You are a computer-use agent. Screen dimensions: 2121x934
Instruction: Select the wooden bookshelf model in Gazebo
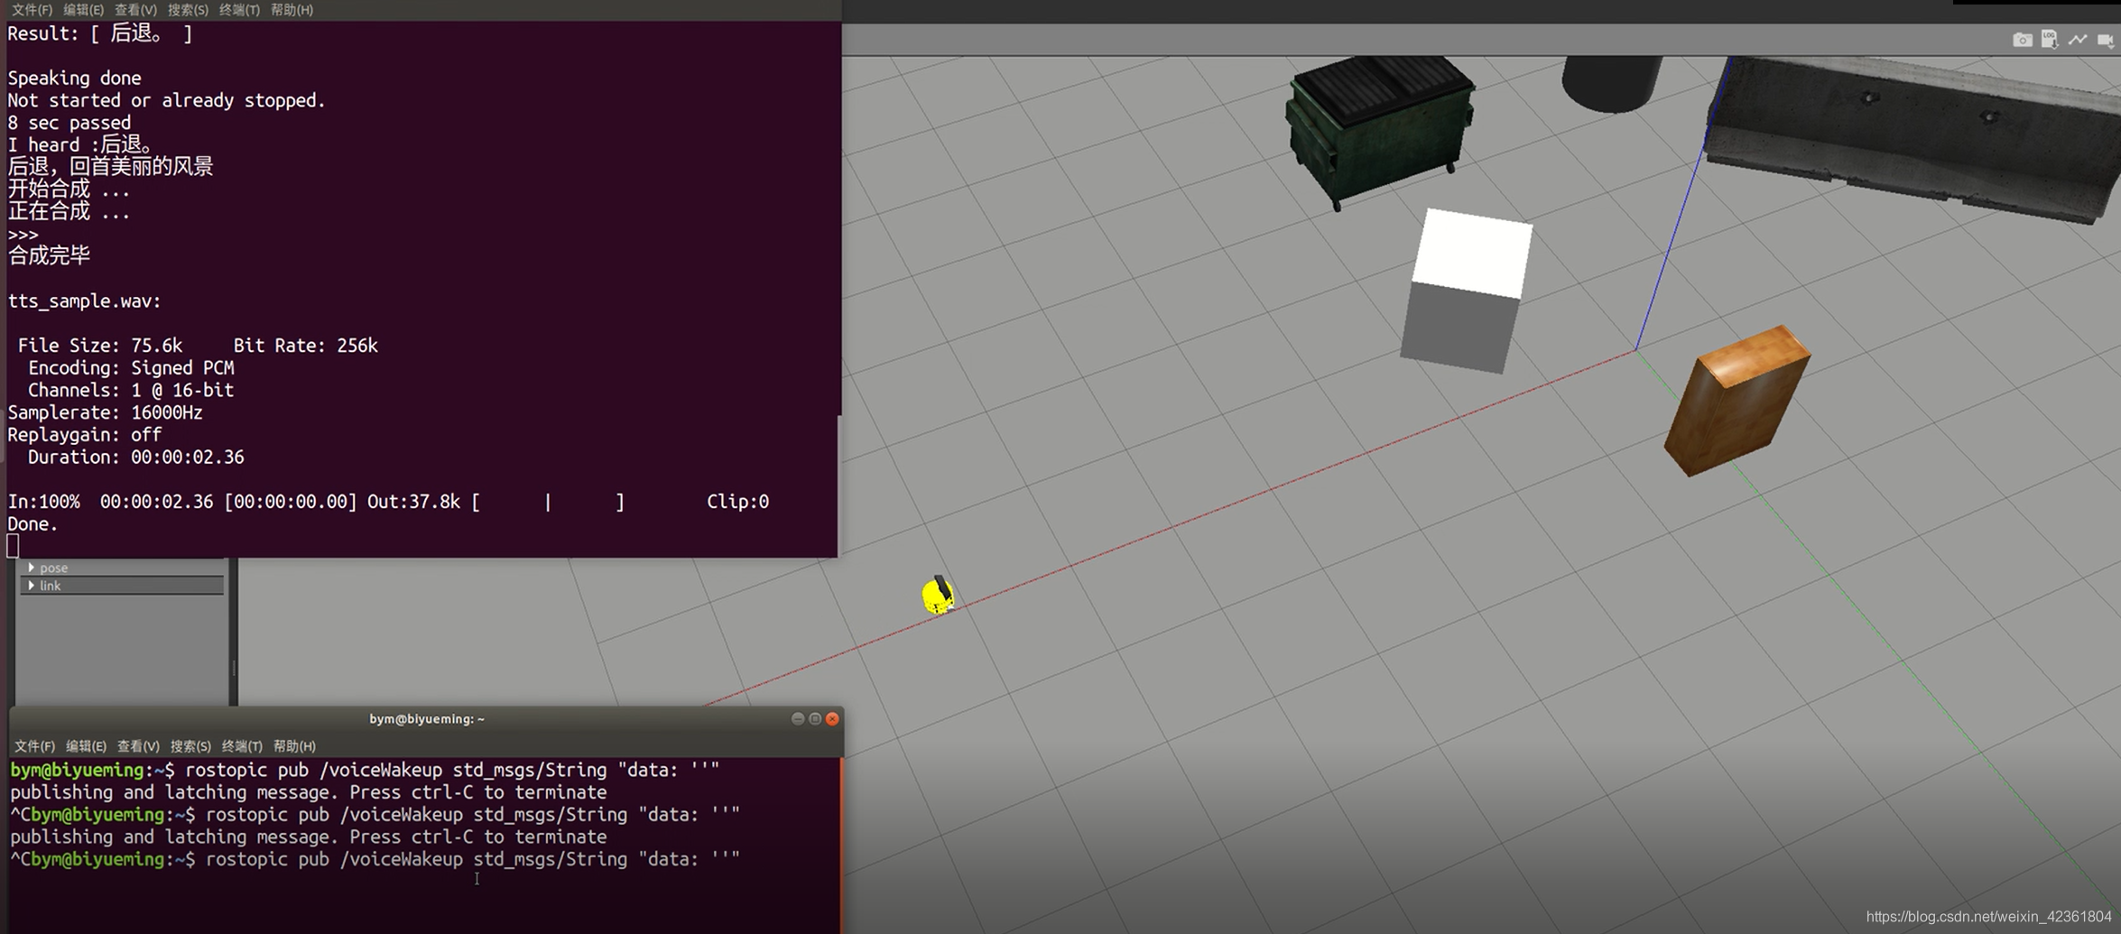click(1737, 401)
